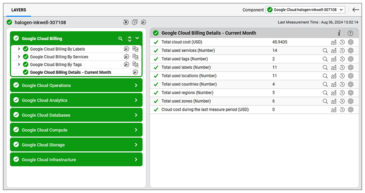Click the search icon in Google Cloud Billing header

[x=120, y=38]
